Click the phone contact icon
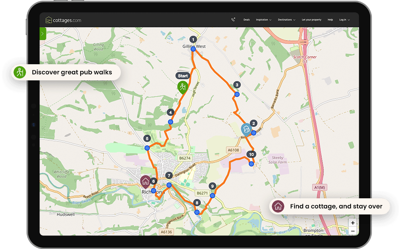Viewport: 401px width, 249px height. click(233, 20)
